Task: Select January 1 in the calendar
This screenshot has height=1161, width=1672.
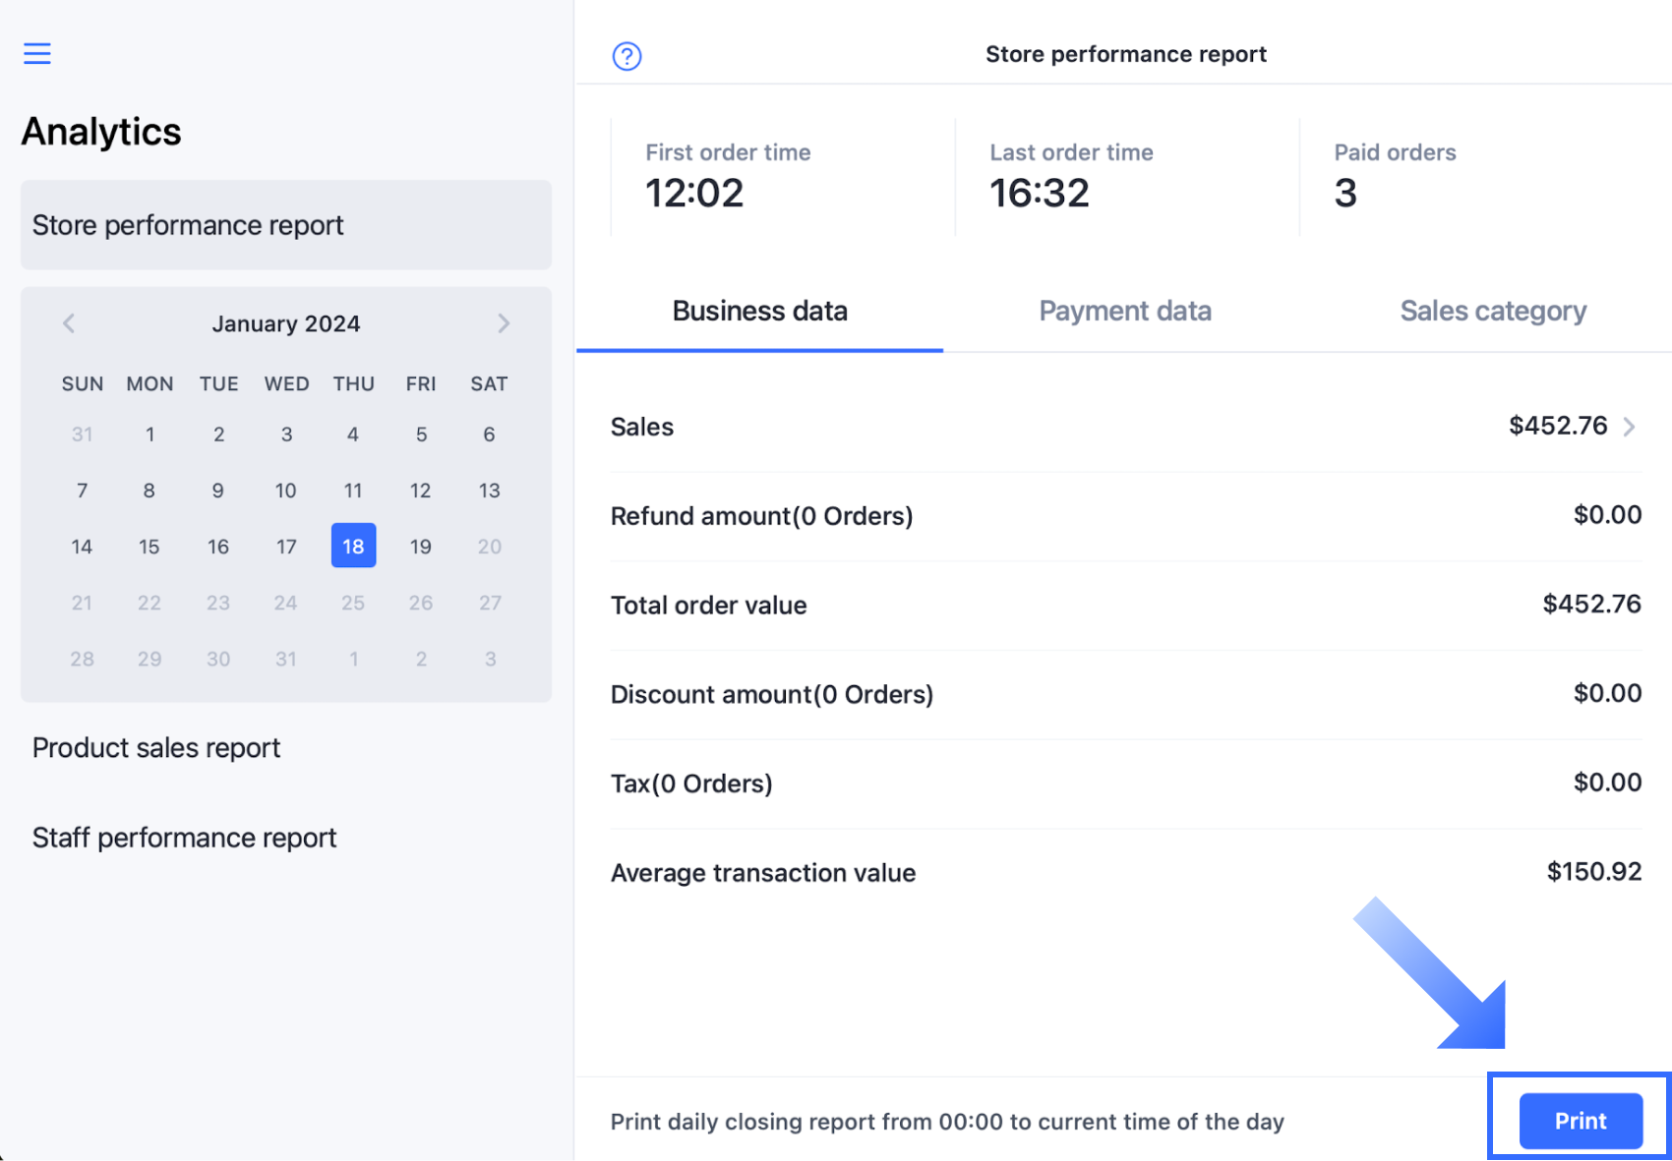Action: pyautogui.click(x=149, y=435)
